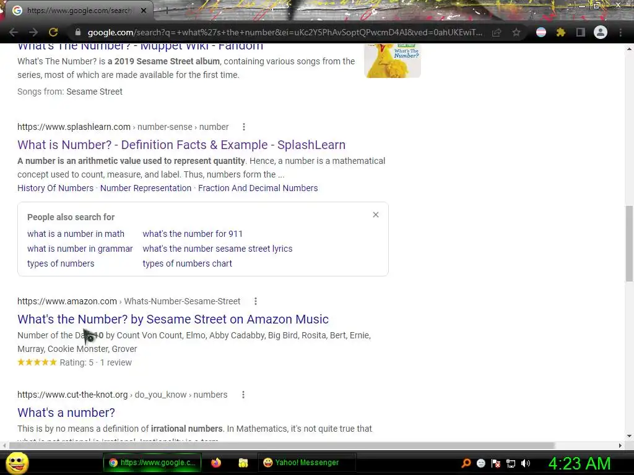Open options for the amazon.com result
The width and height of the screenshot is (634, 475).
click(255, 301)
